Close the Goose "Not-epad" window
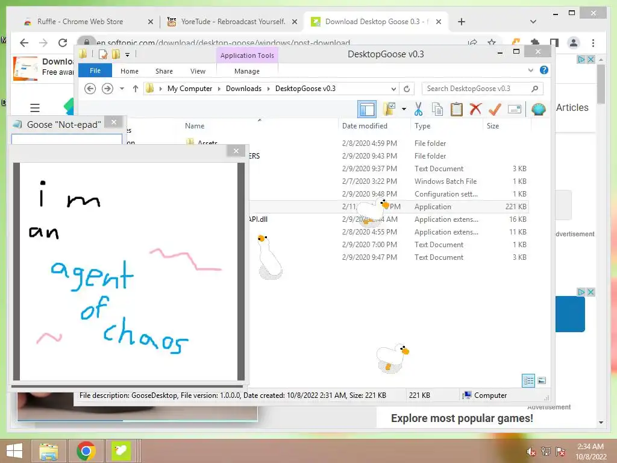The height and width of the screenshot is (463, 617). (x=114, y=122)
